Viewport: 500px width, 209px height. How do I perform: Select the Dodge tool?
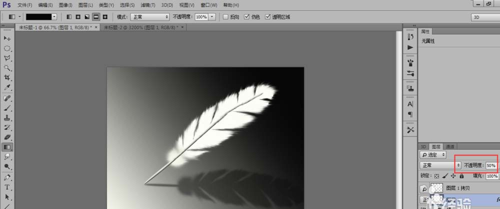pos(7,166)
